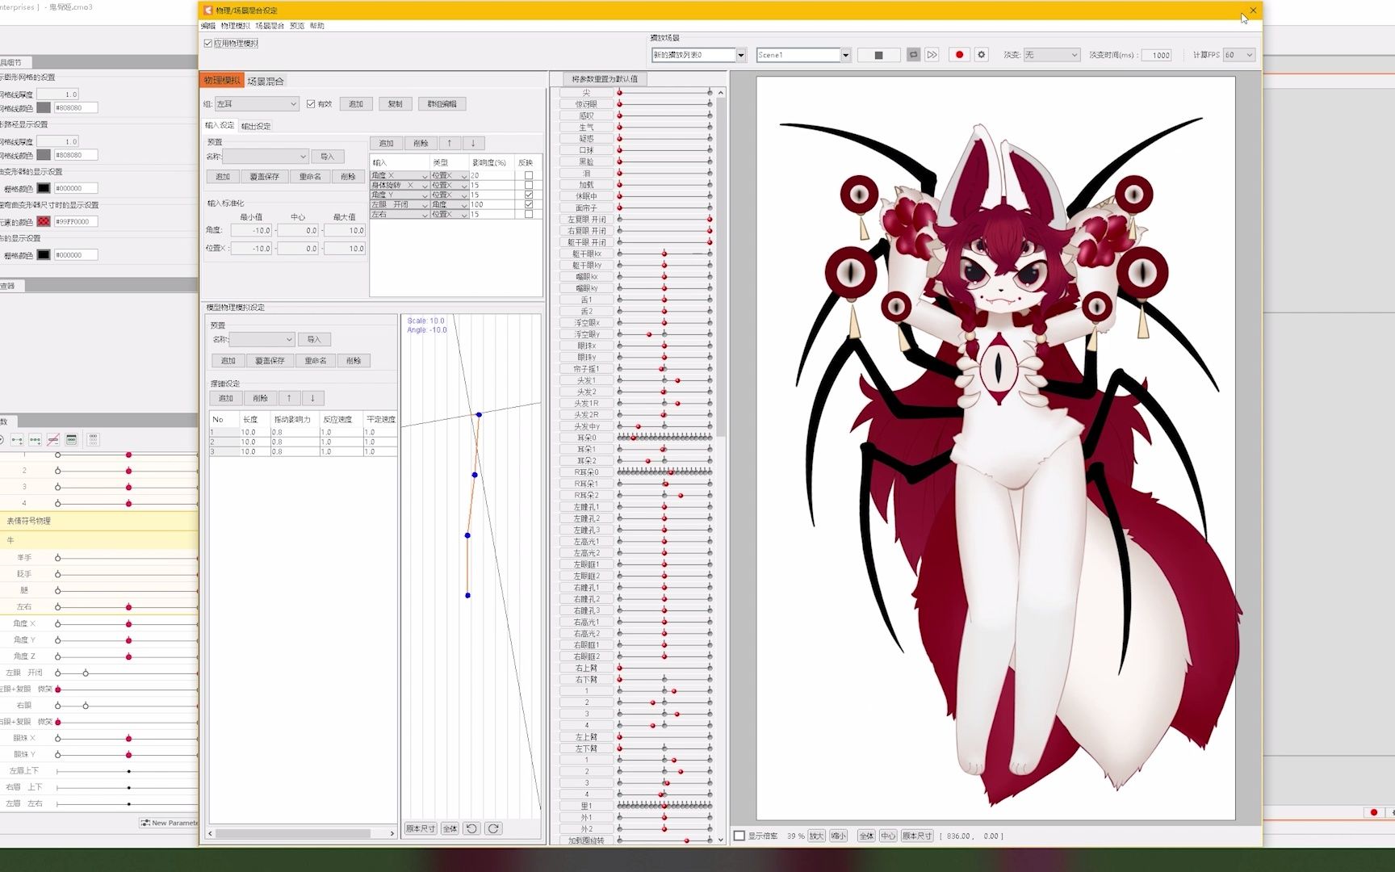Open the 物理模拟 menu in the menu bar
Viewport: 1395px width, 872px height.
235,26
